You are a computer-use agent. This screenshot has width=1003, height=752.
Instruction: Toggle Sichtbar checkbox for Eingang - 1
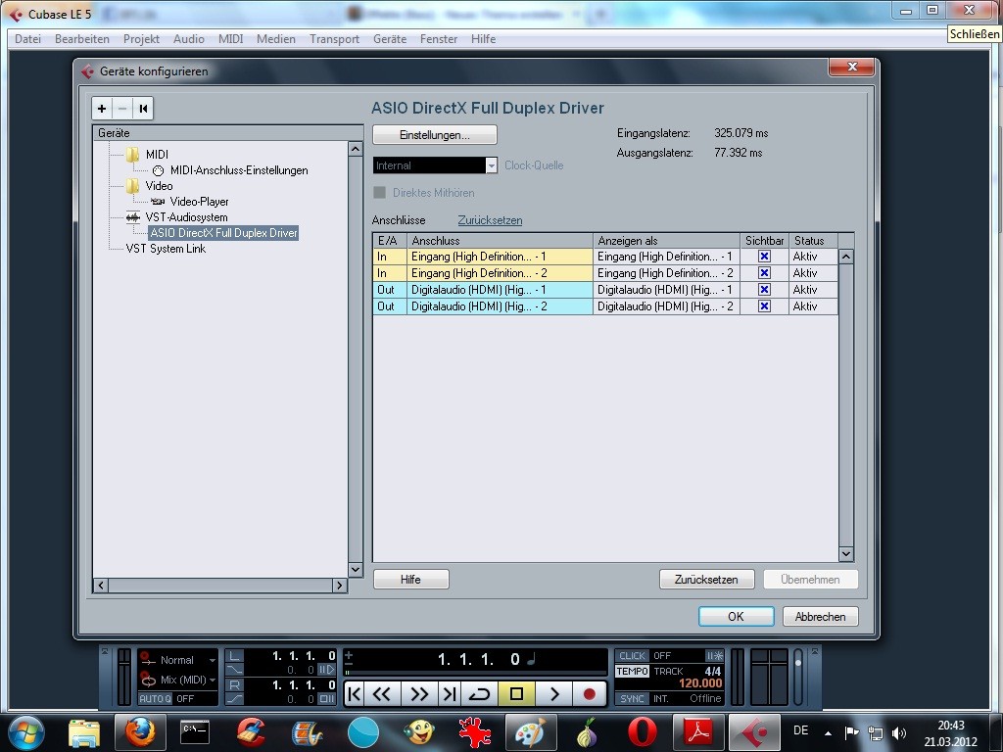pyautogui.click(x=764, y=257)
